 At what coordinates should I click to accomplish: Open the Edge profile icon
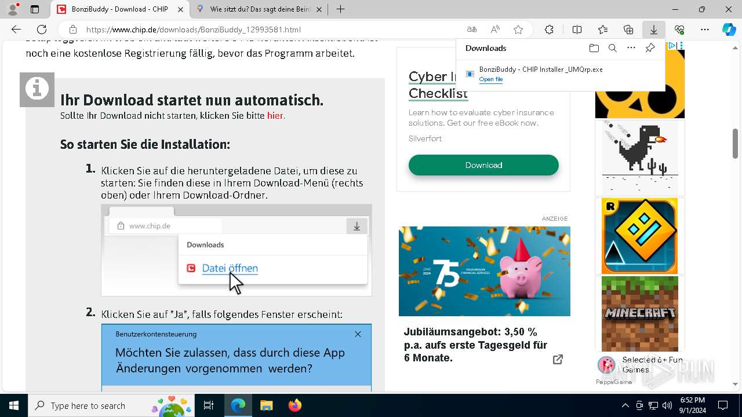pos(13,9)
